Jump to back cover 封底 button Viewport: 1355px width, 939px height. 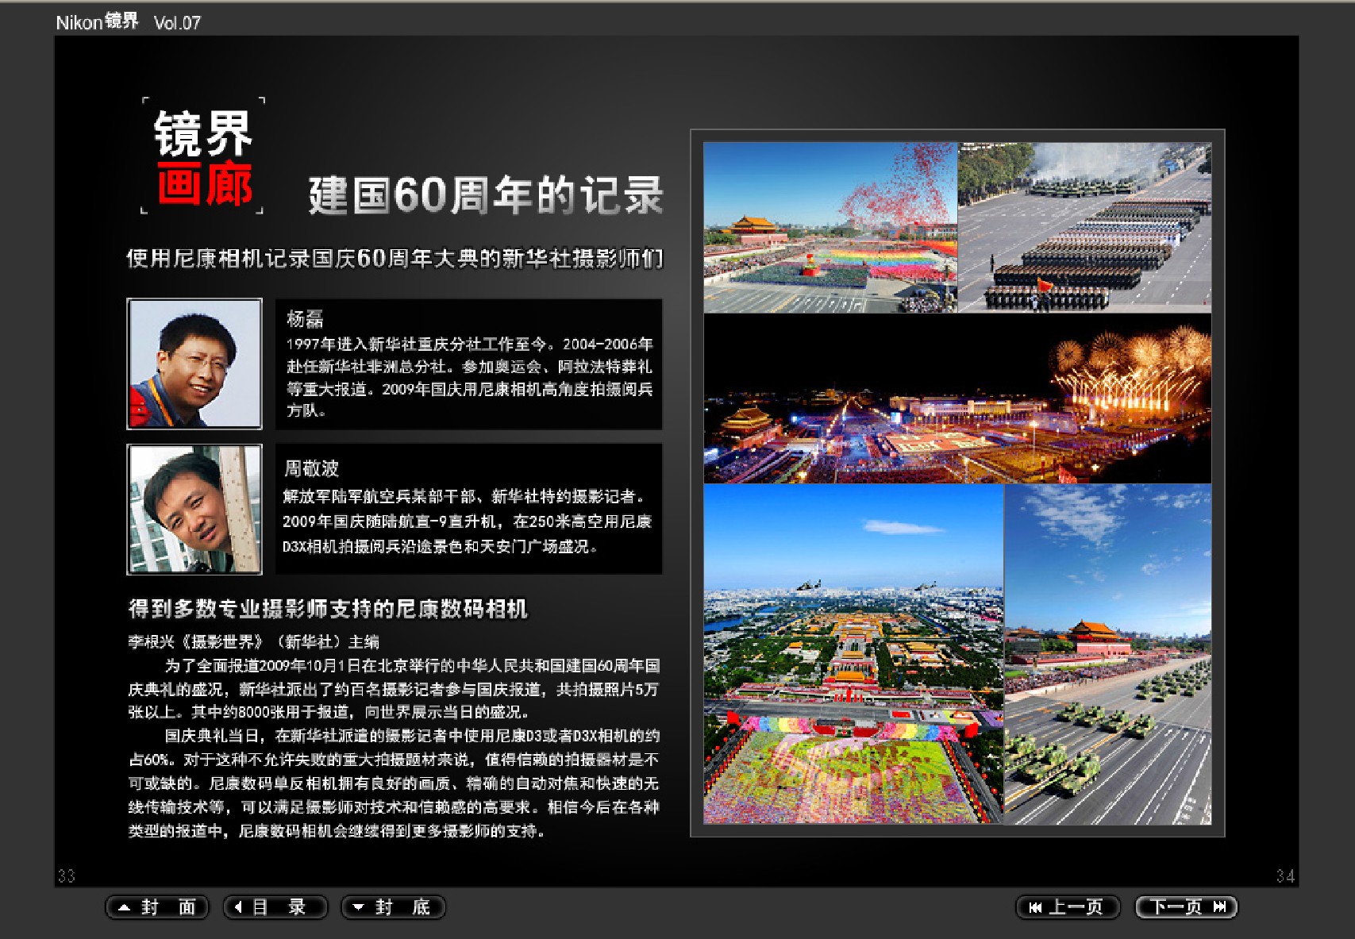(393, 906)
